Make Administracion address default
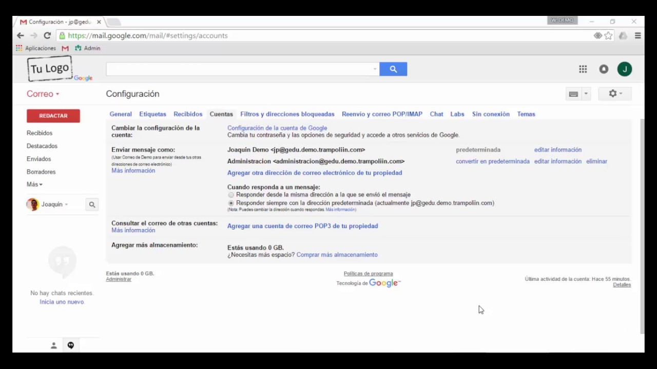 [x=493, y=161]
